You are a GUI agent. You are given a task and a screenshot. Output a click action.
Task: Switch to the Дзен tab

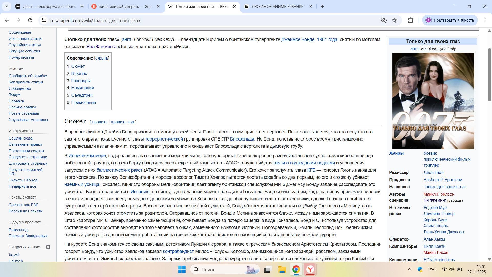pyautogui.click(x=49, y=6)
